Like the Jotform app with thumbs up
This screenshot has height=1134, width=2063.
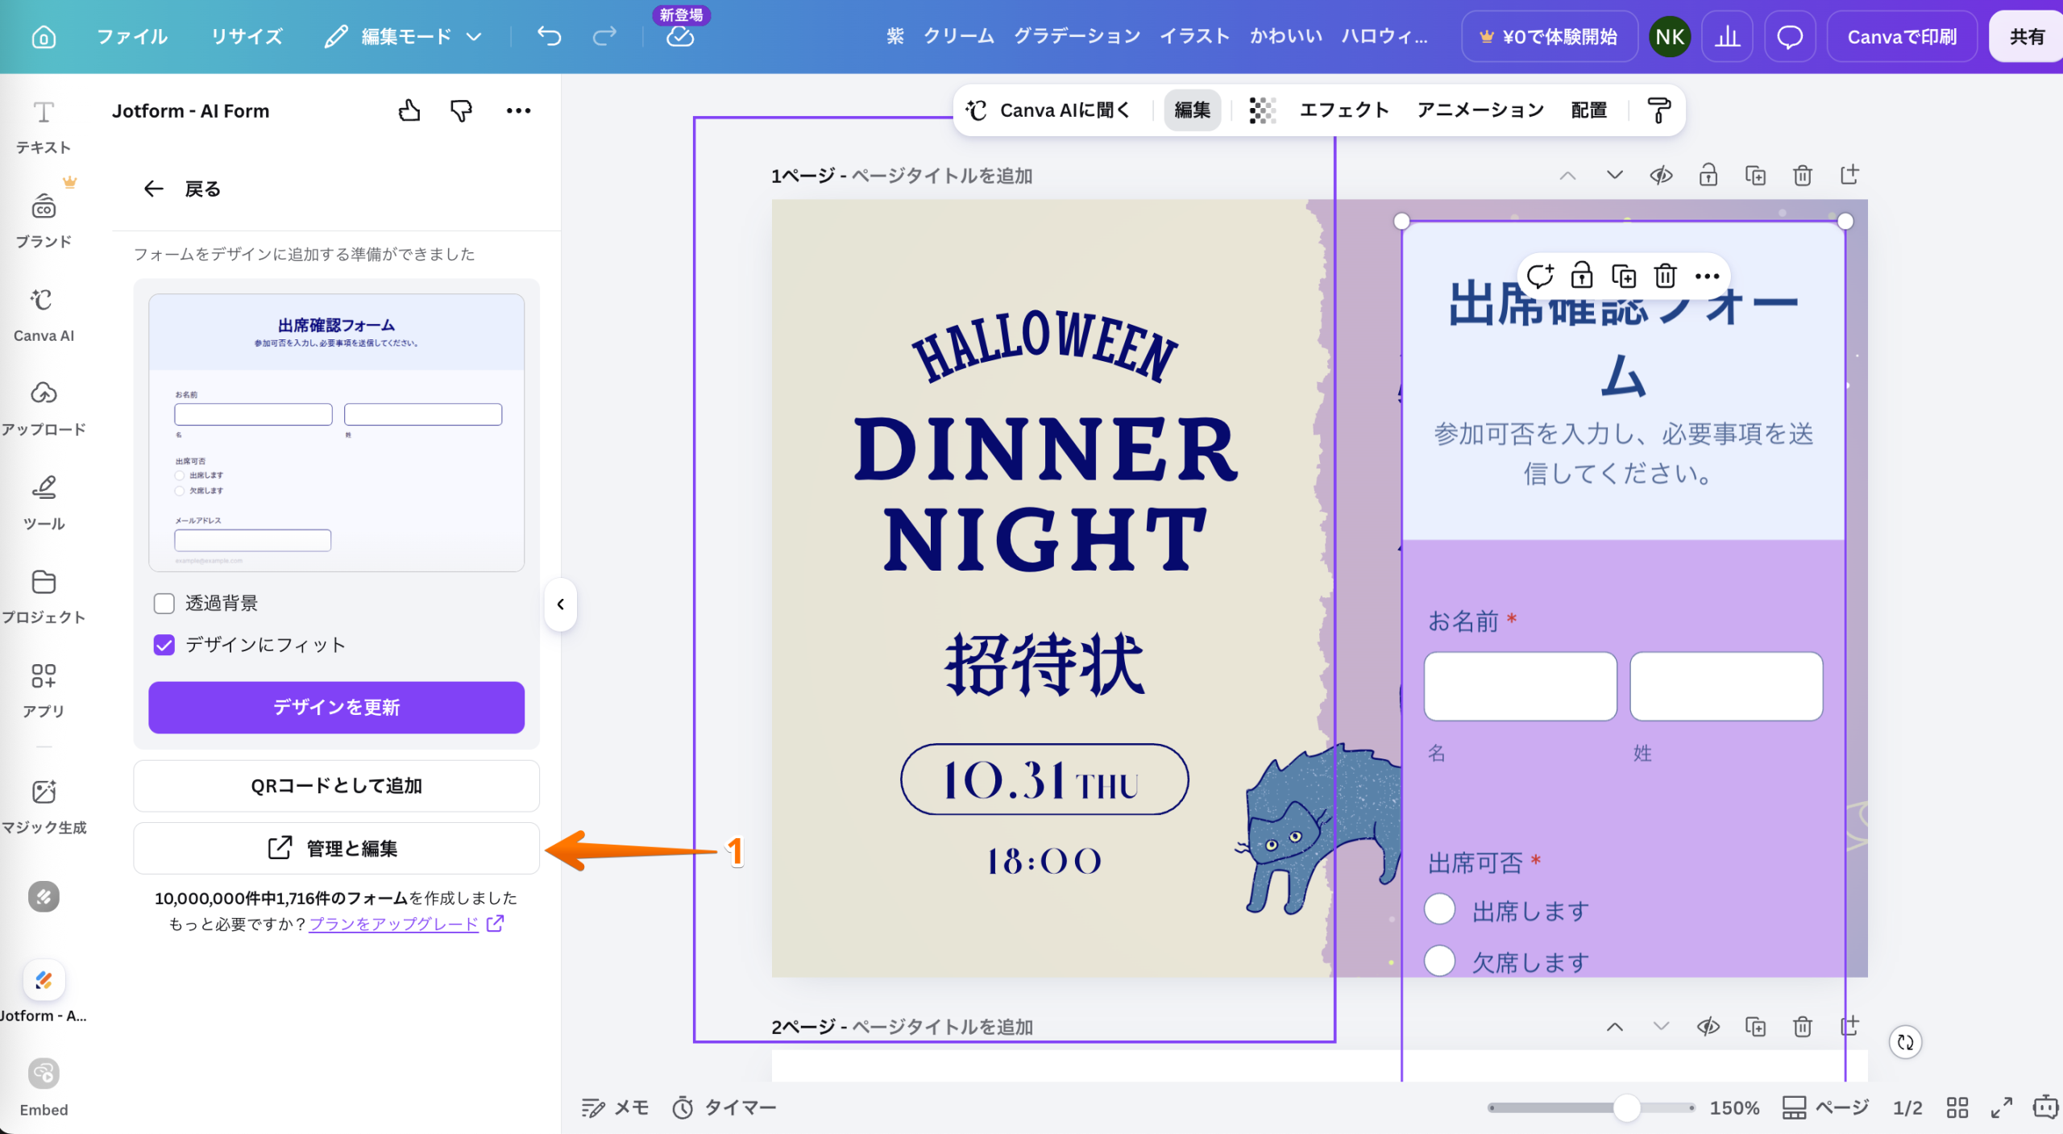point(409,110)
